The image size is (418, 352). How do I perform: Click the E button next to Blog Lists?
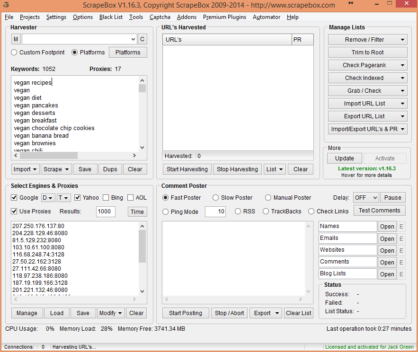401,274
